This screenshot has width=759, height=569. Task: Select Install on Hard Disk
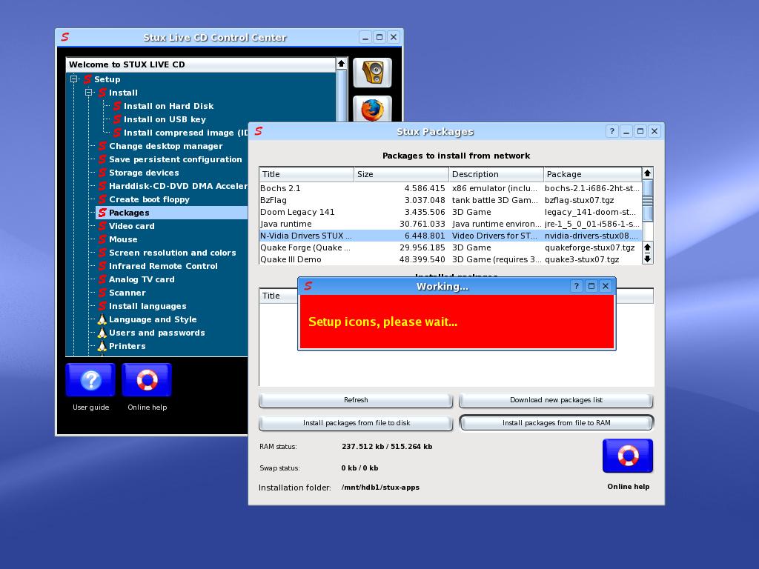[x=168, y=106]
